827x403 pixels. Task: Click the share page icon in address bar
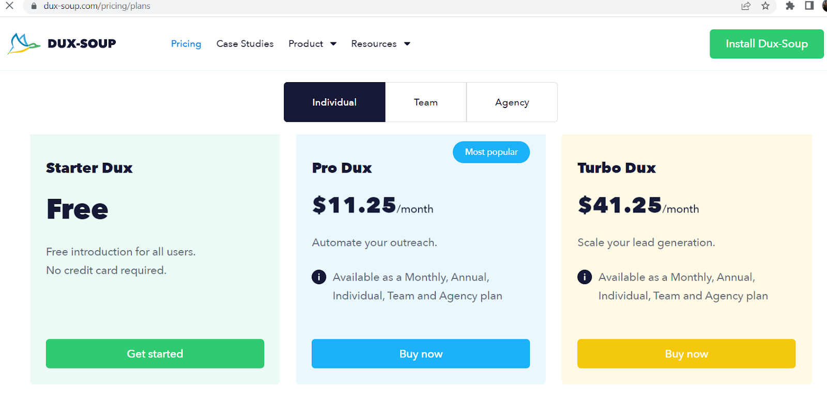(x=745, y=6)
